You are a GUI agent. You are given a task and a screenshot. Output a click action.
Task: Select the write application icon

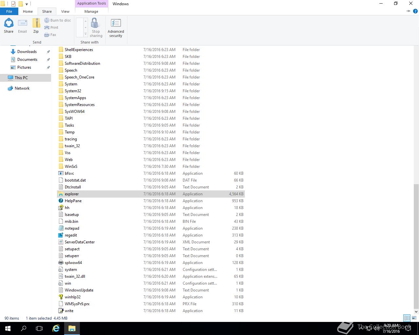tap(61, 311)
